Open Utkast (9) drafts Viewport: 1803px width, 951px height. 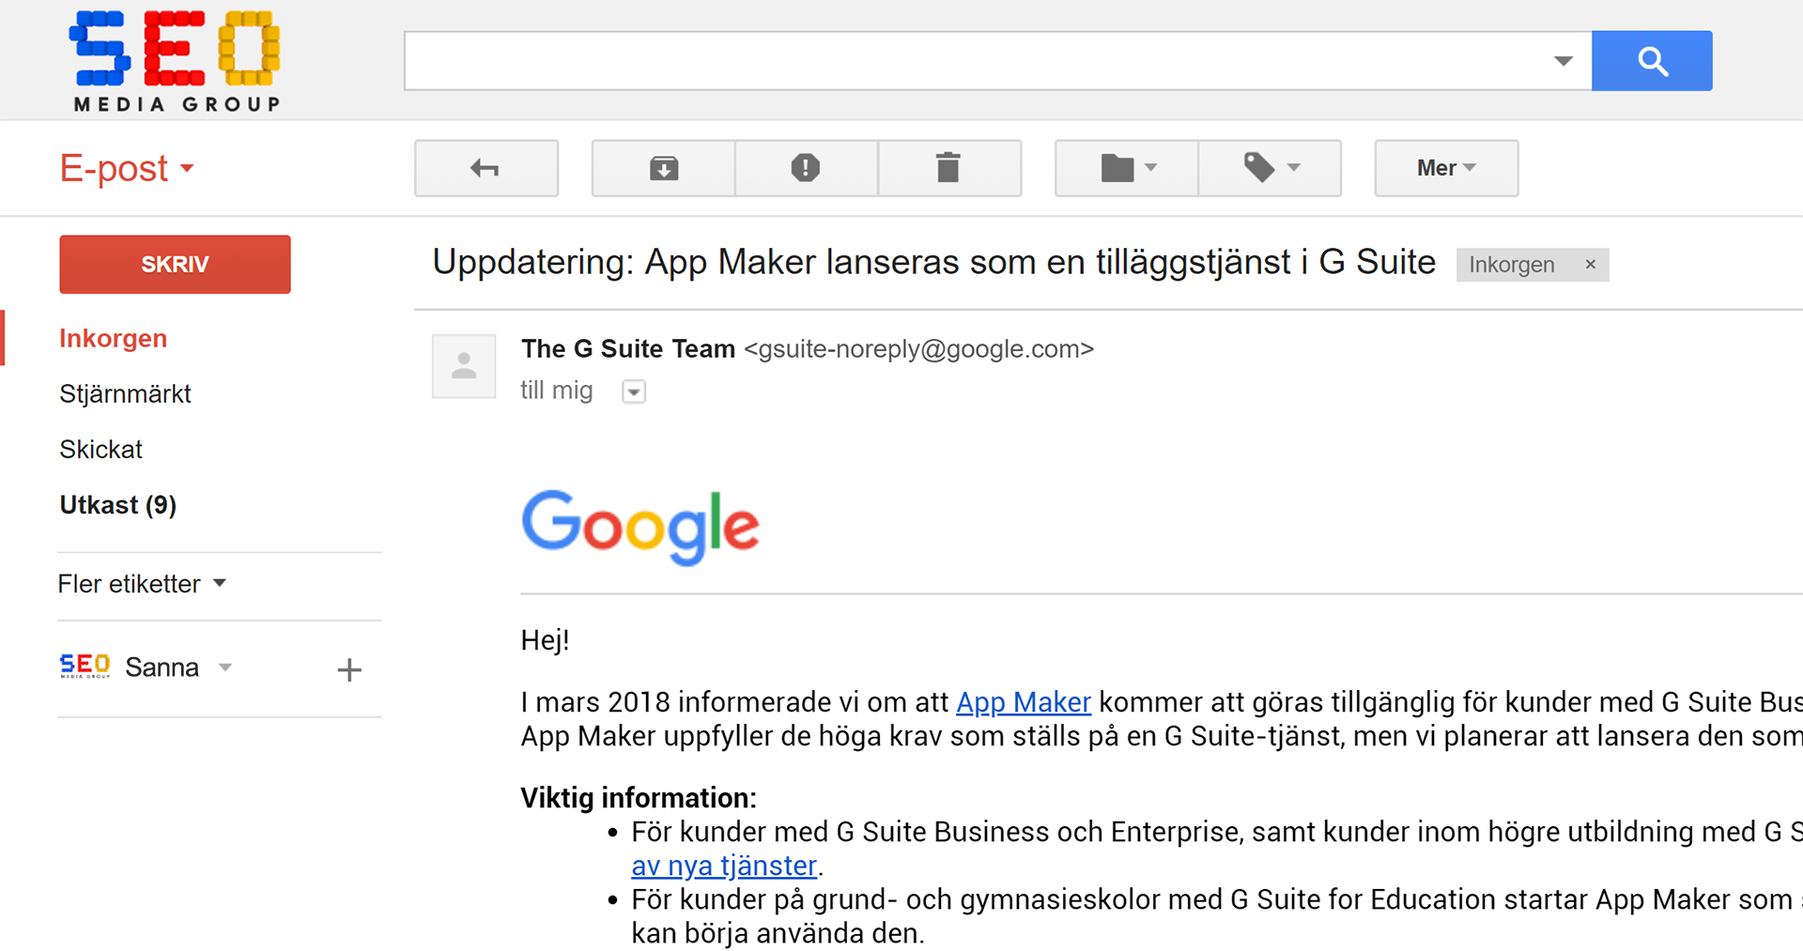[117, 505]
